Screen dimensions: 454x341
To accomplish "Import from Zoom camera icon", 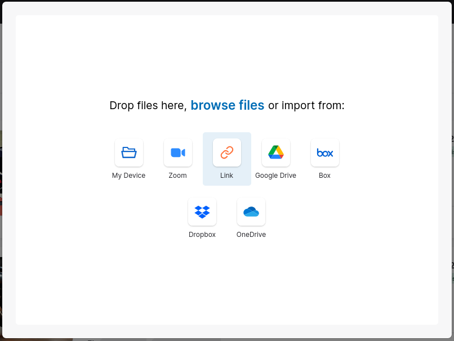I will [x=178, y=152].
